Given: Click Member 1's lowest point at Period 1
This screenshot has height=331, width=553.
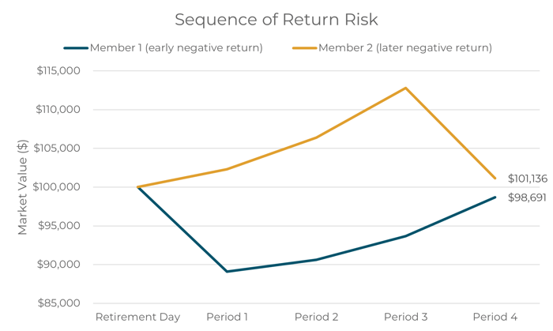Looking at the screenshot, I should pos(228,272).
